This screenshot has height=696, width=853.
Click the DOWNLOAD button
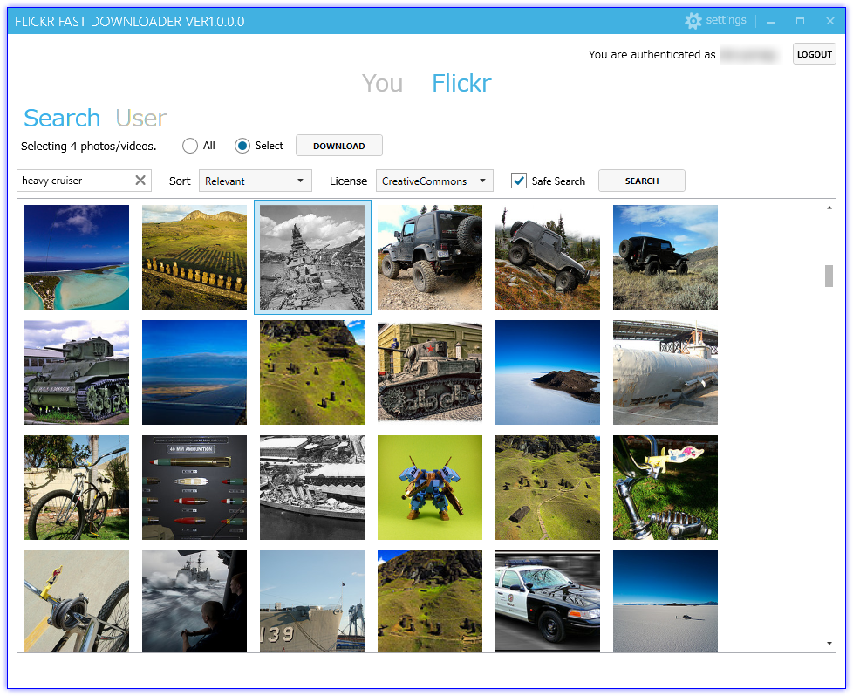click(x=339, y=146)
